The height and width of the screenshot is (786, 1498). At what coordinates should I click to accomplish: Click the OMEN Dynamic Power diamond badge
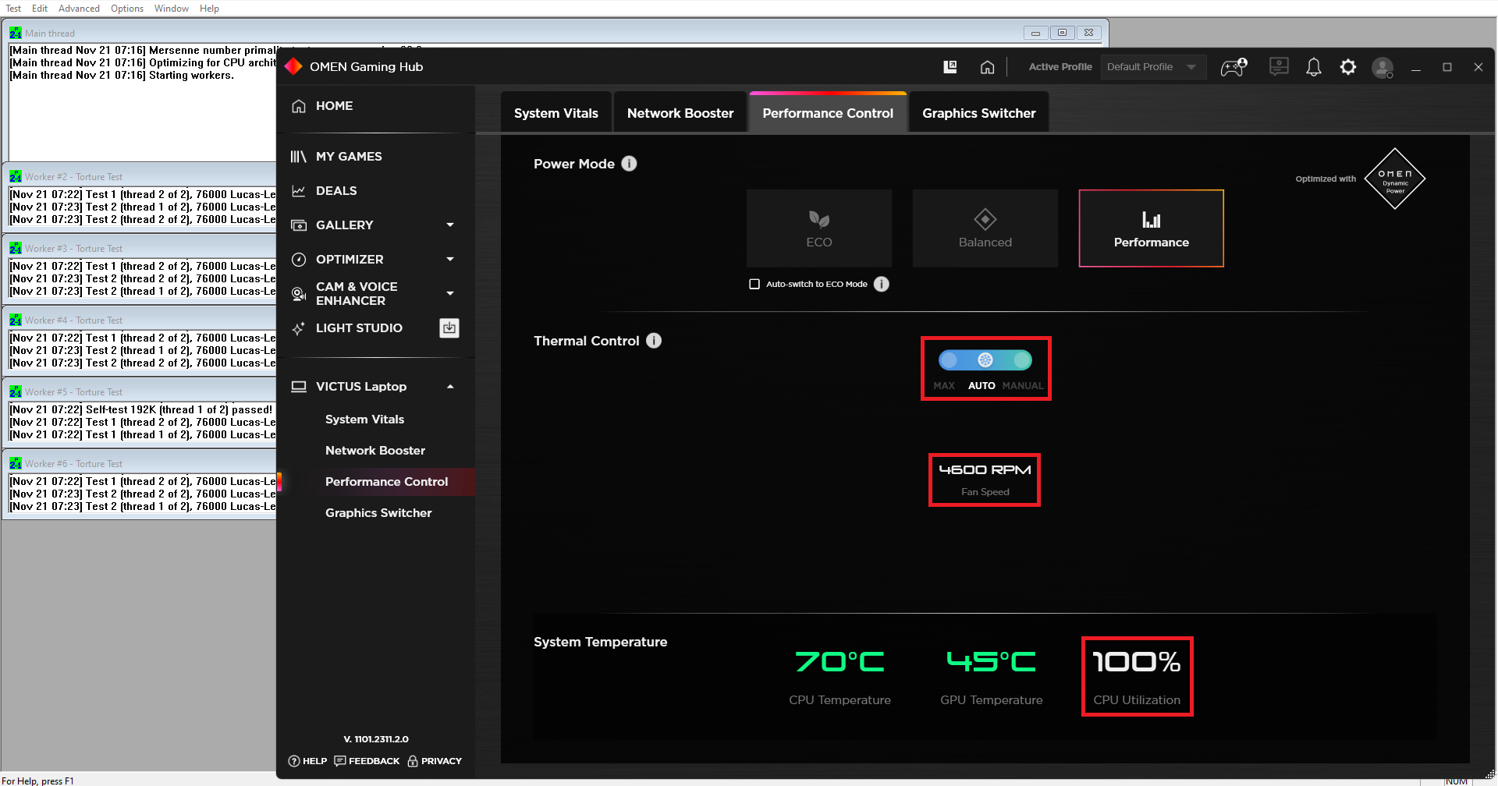point(1395,179)
